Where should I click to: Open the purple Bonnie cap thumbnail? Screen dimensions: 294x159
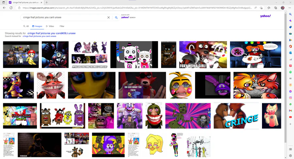[x=213, y=85]
